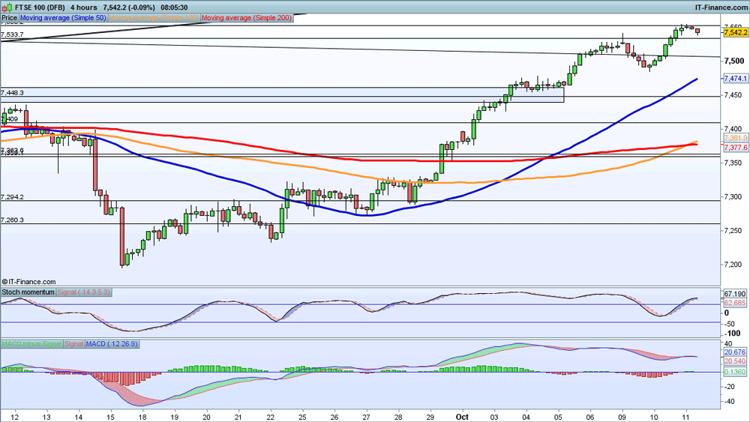The height and width of the screenshot is (422, 750).
Task: Select the 7,448.3 horizontal level label
Action: pyautogui.click(x=13, y=93)
